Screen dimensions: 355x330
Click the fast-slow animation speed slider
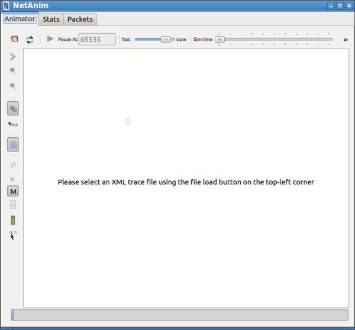click(153, 39)
